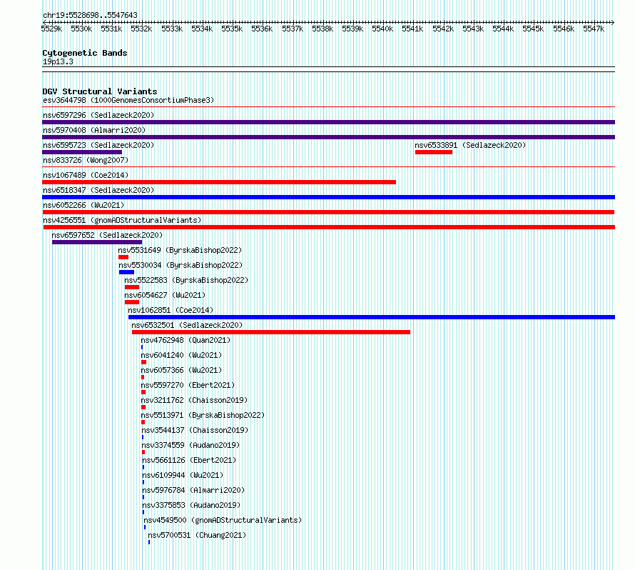Click the purple bar under nsv6597296
Viewport: 635px width, 570px height.
coord(328,122)
